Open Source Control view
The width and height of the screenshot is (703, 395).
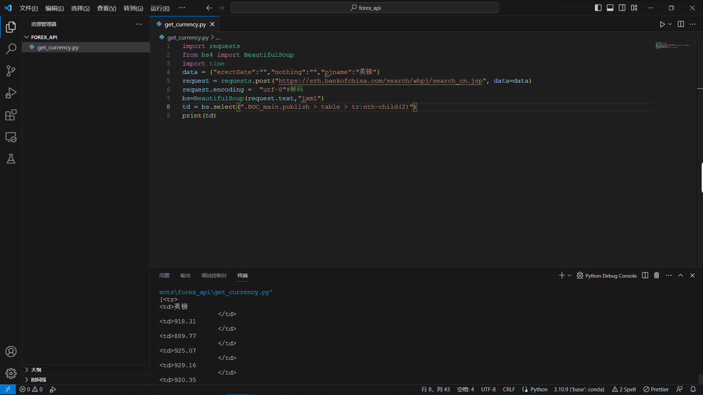[11, 71]
